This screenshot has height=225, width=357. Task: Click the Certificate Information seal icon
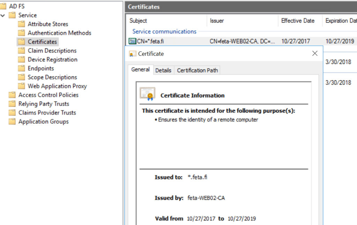(x=147, y=94)
